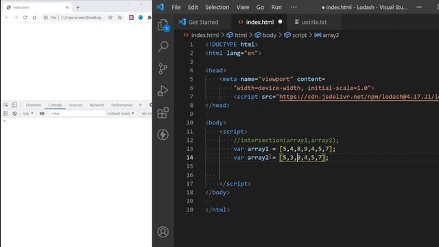Click the //intersection comment line

coord(286,140)
